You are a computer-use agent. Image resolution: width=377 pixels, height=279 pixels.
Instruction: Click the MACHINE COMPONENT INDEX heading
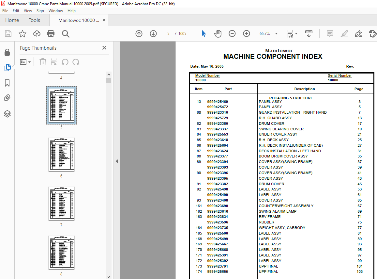pyautogui.click(x=273, y=57)
